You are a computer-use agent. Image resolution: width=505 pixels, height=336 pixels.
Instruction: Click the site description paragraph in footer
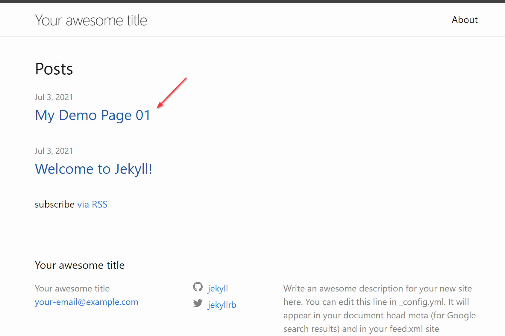pyautogui.click(x=380, y=309)
